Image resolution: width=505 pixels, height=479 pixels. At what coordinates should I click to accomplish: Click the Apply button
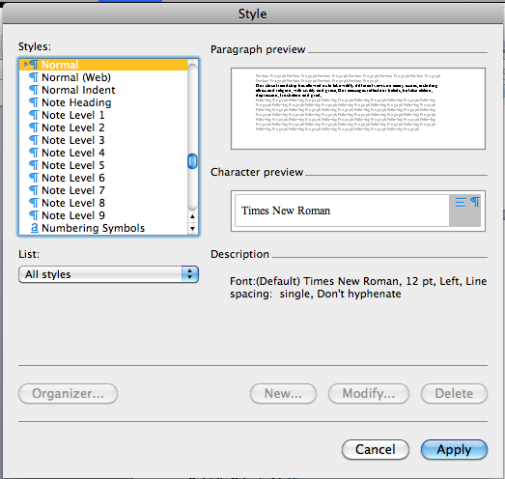(454, 450)
